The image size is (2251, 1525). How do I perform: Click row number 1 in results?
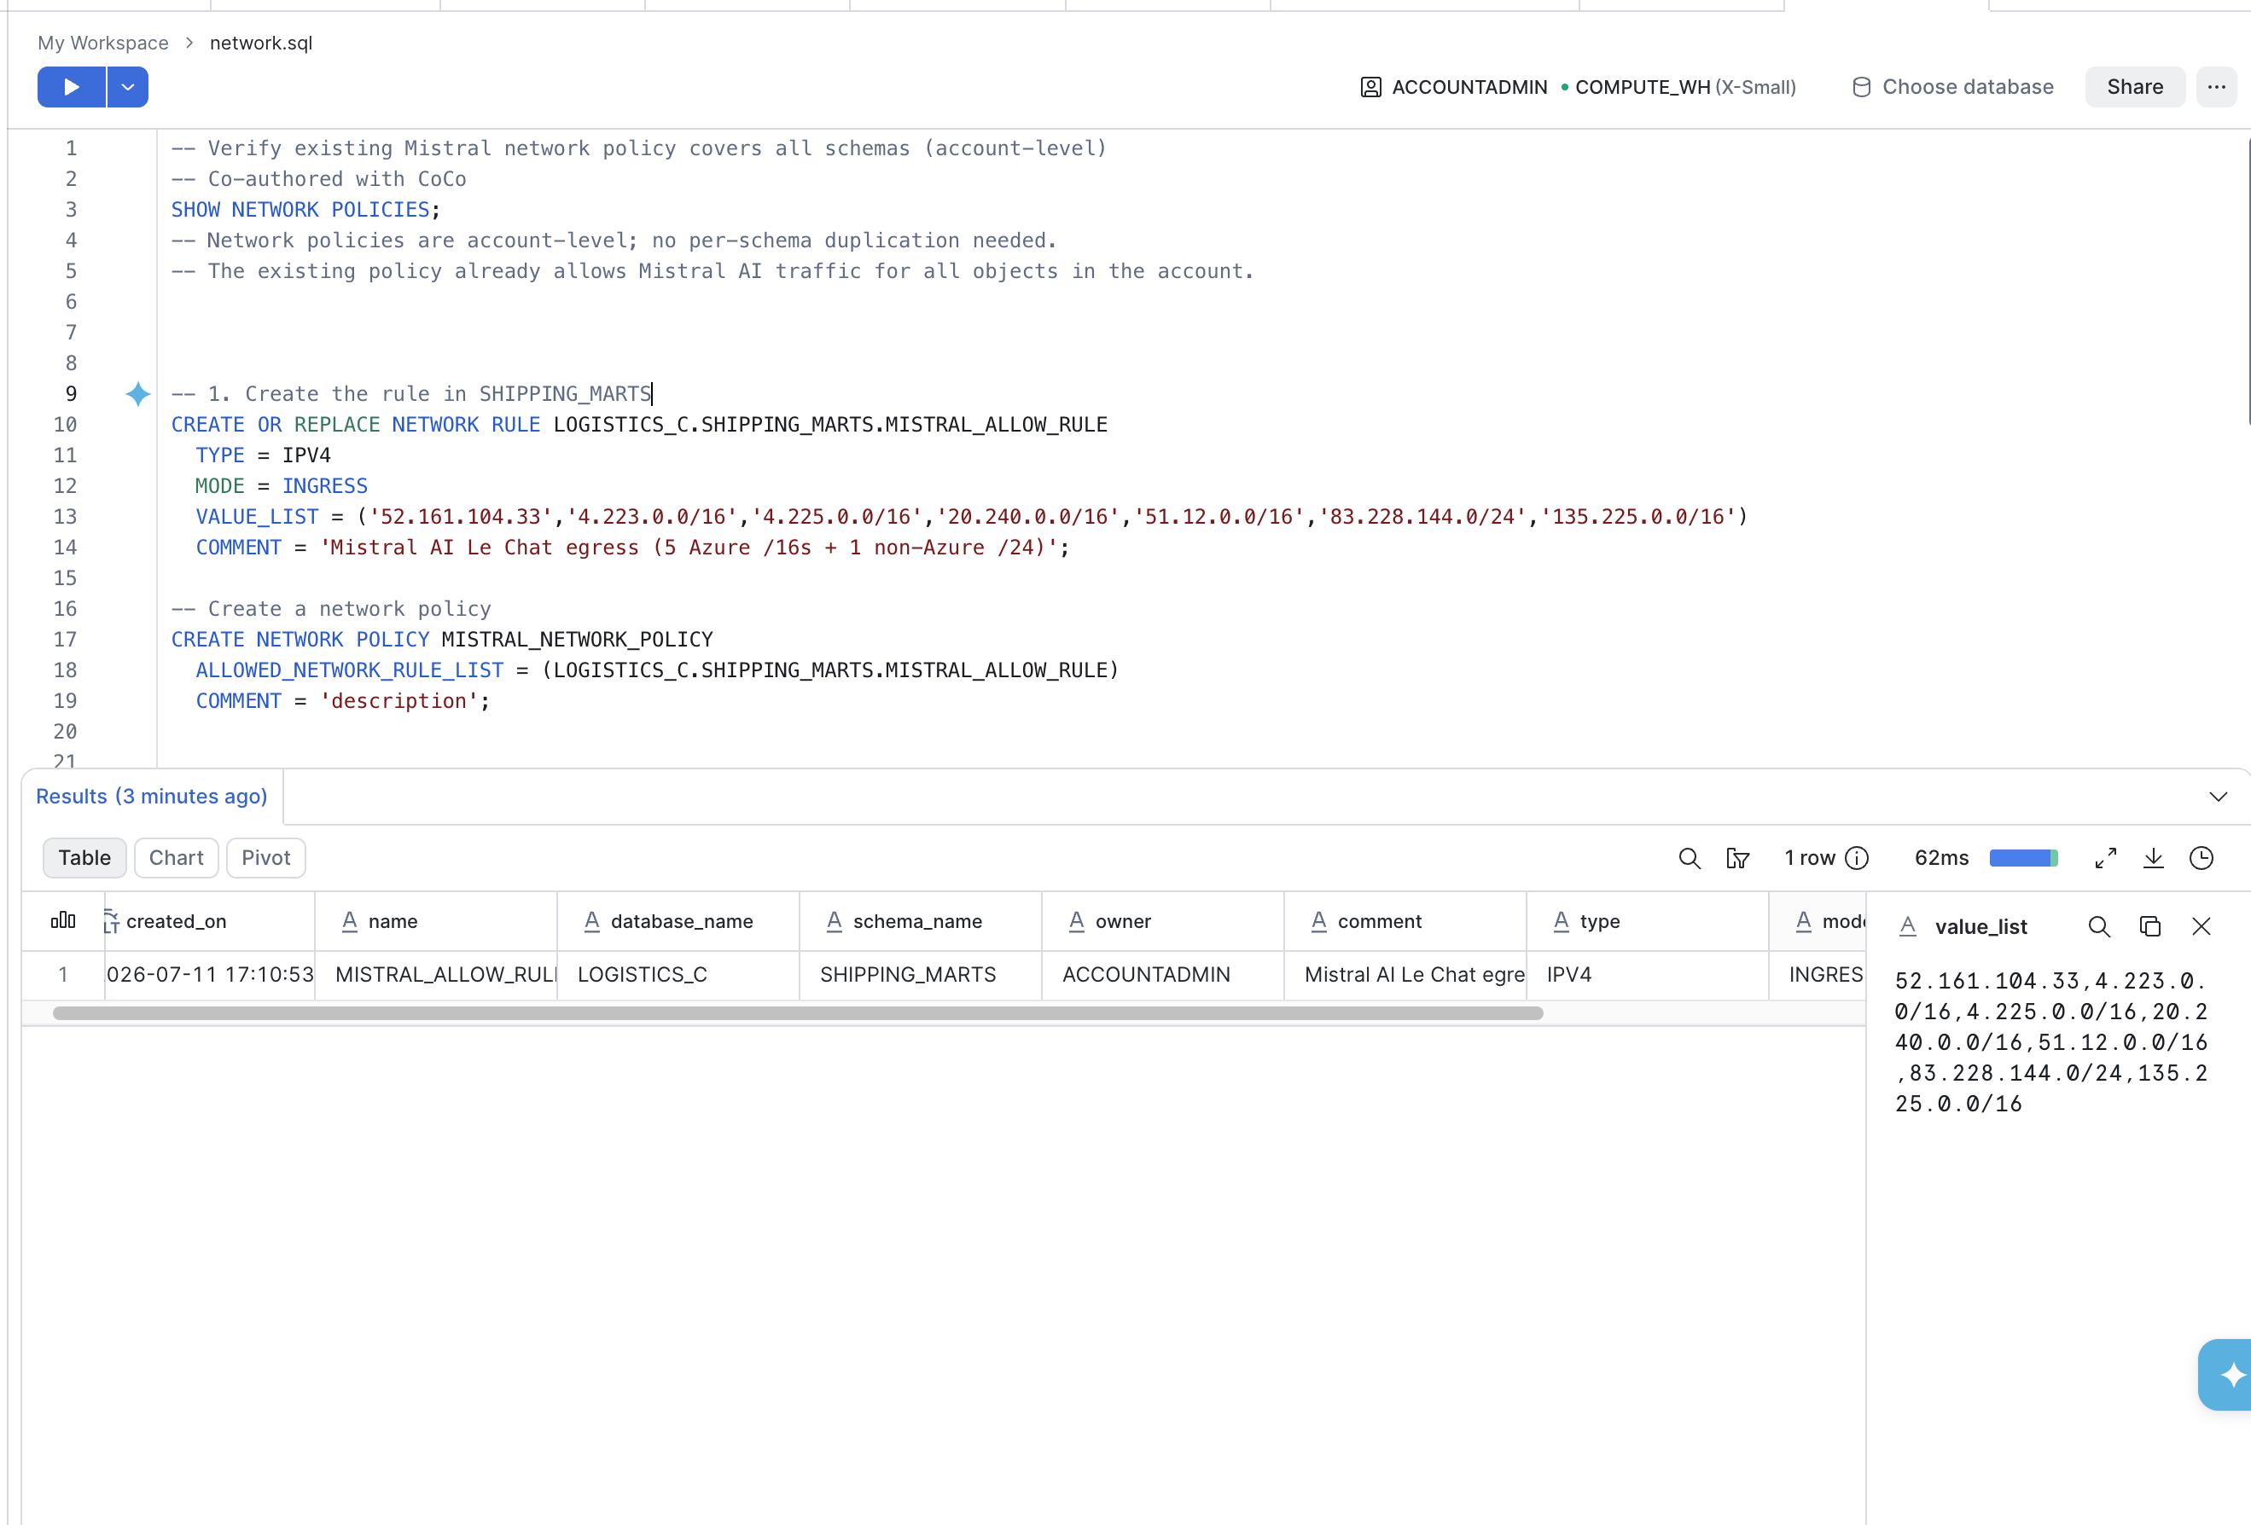click(63, 975)
